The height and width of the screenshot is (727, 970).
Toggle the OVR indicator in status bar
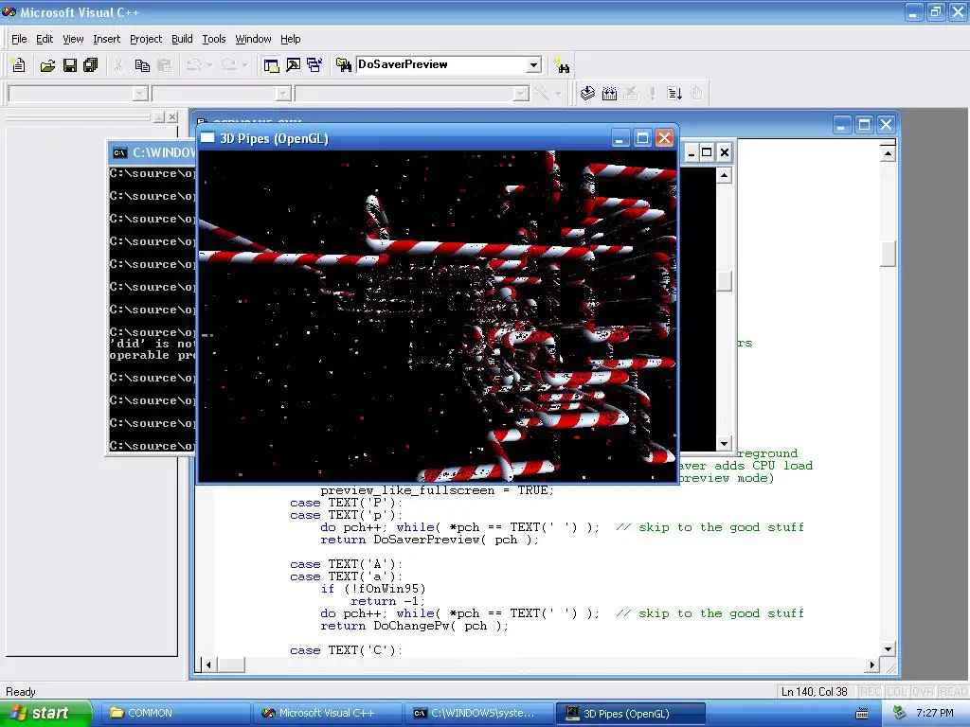coord(923,692)
